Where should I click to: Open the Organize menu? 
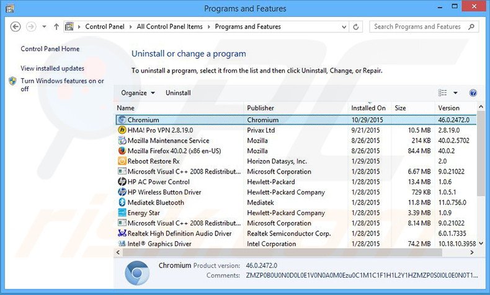pyautogui.click(x=138, y=93)
